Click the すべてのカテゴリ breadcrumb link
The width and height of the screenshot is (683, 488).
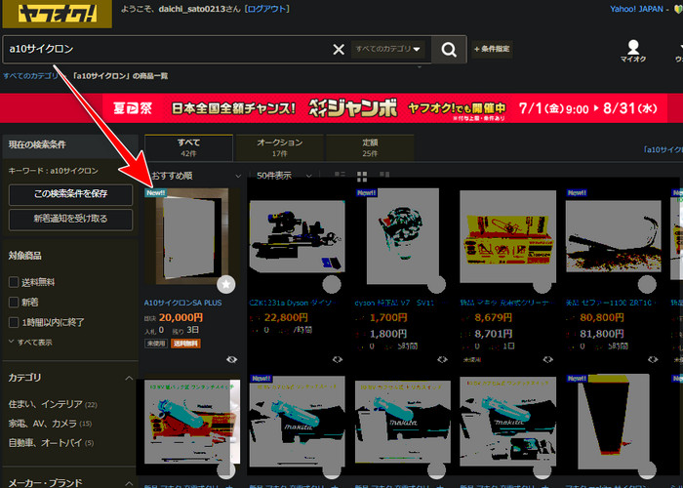[30, 76]
